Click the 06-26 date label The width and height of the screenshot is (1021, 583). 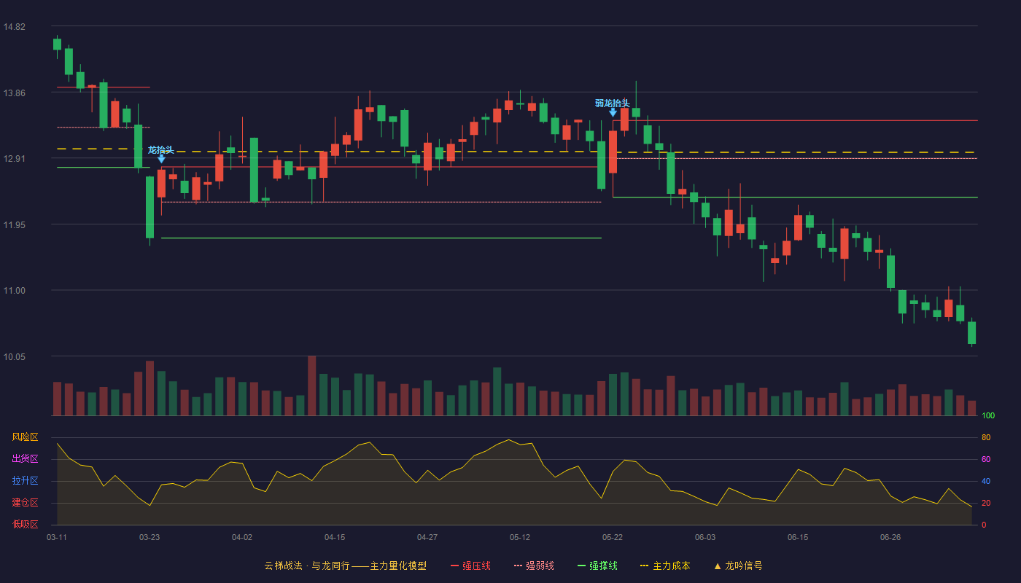(x=890, y=537)
